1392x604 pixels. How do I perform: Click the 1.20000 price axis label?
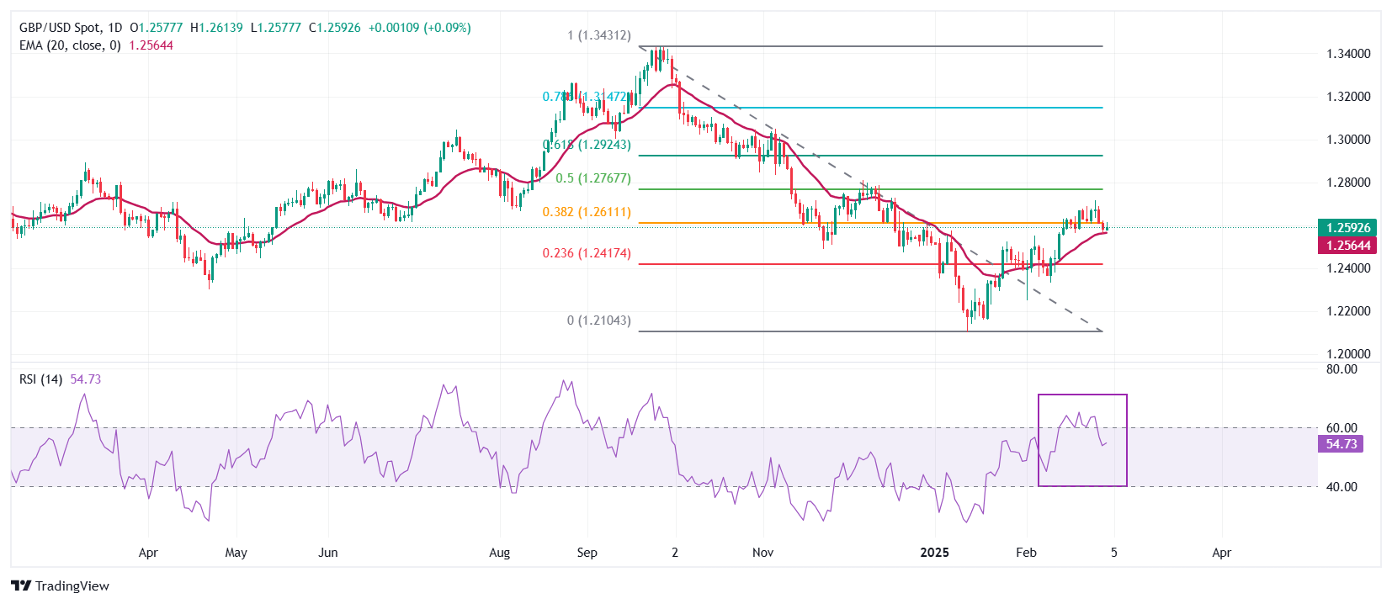coord(1348,354)
